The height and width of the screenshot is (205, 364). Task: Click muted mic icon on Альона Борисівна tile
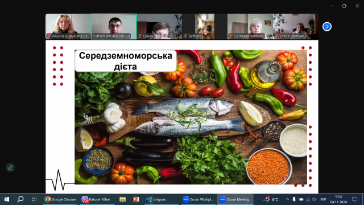[x=49, y=36]
